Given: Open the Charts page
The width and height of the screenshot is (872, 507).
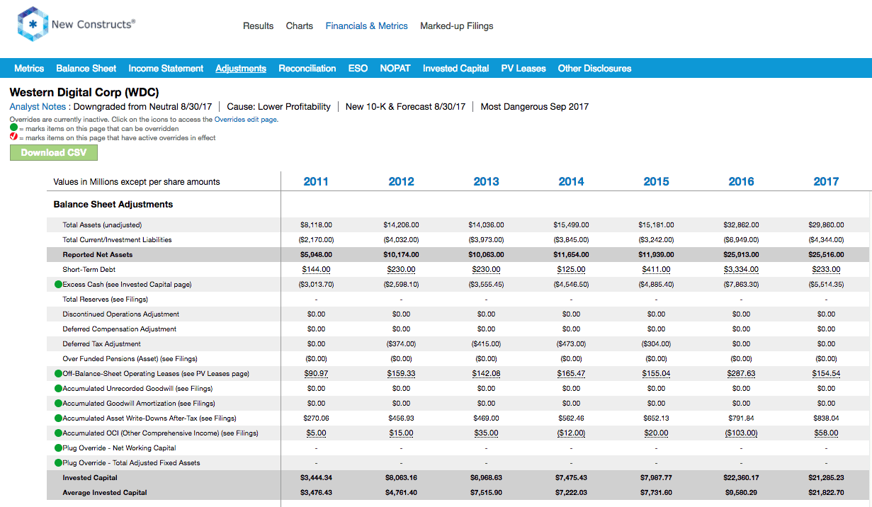Looking at the screenshot, I should pos(300,26).
